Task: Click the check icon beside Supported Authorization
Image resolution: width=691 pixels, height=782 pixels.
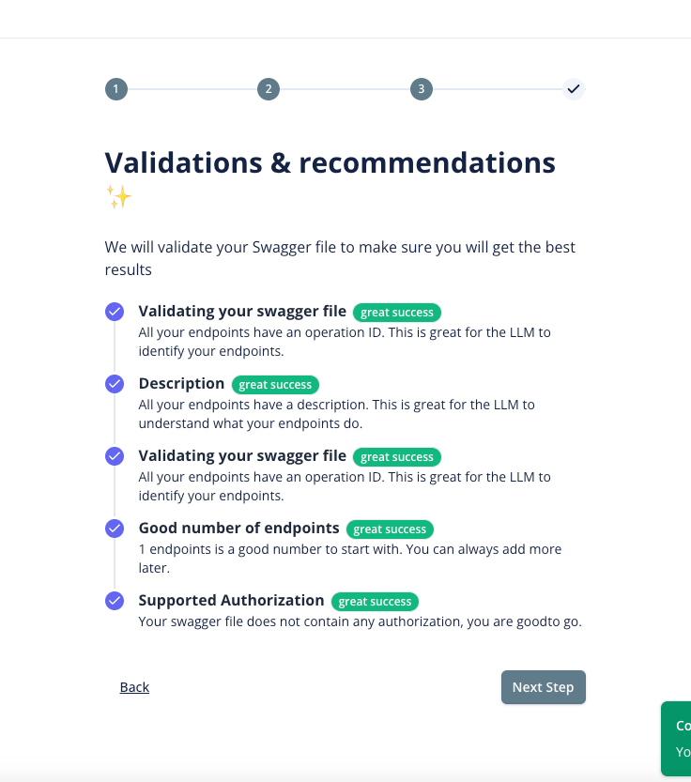Action: pos(115,601)
